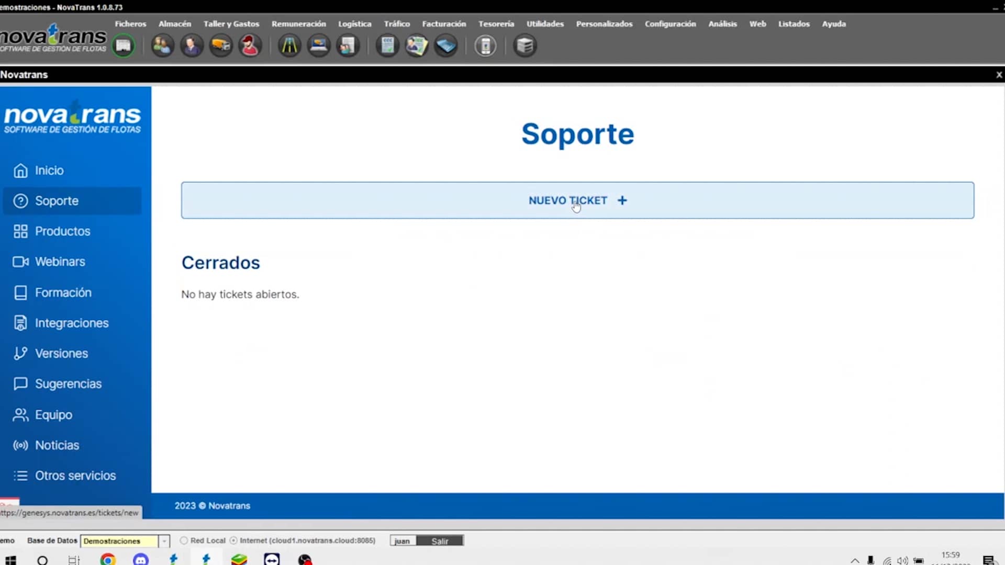Click the mobile phone toolbar icon

coord(485,46)
